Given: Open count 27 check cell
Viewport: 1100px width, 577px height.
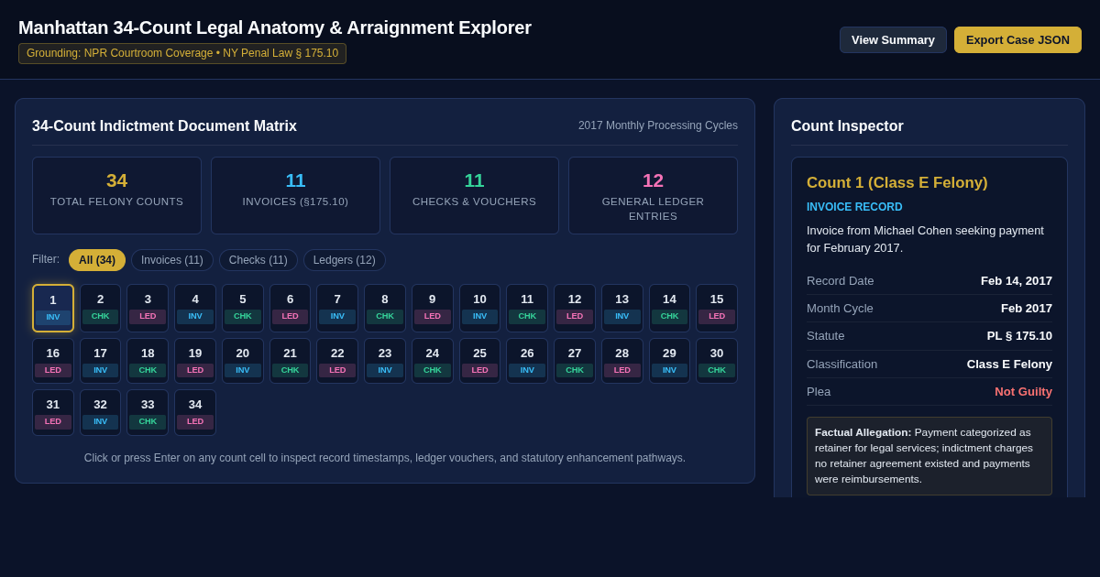Looking at the screenshot, I should point(575,361).
